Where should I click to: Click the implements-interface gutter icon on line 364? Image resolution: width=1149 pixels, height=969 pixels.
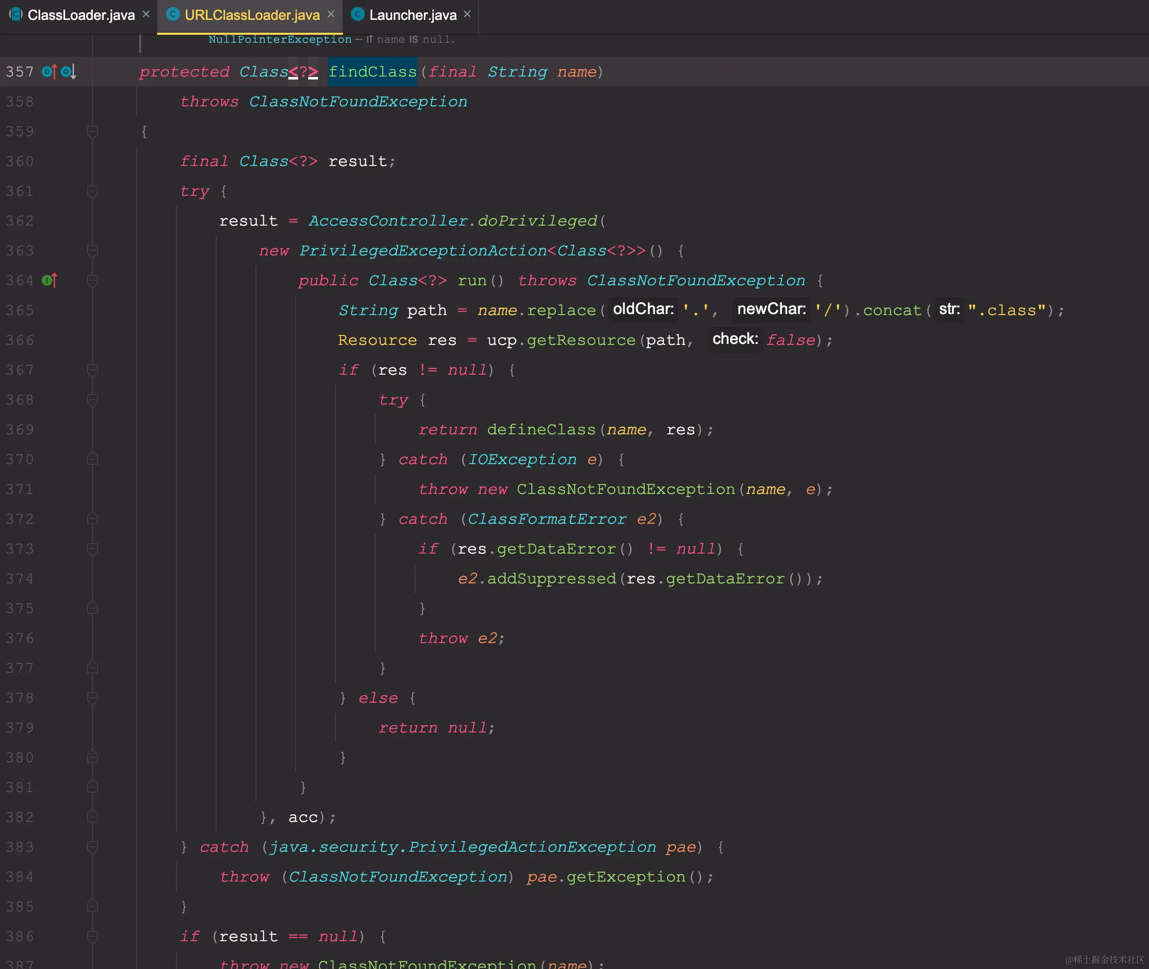pyautogui.click(x=49, y=281)
